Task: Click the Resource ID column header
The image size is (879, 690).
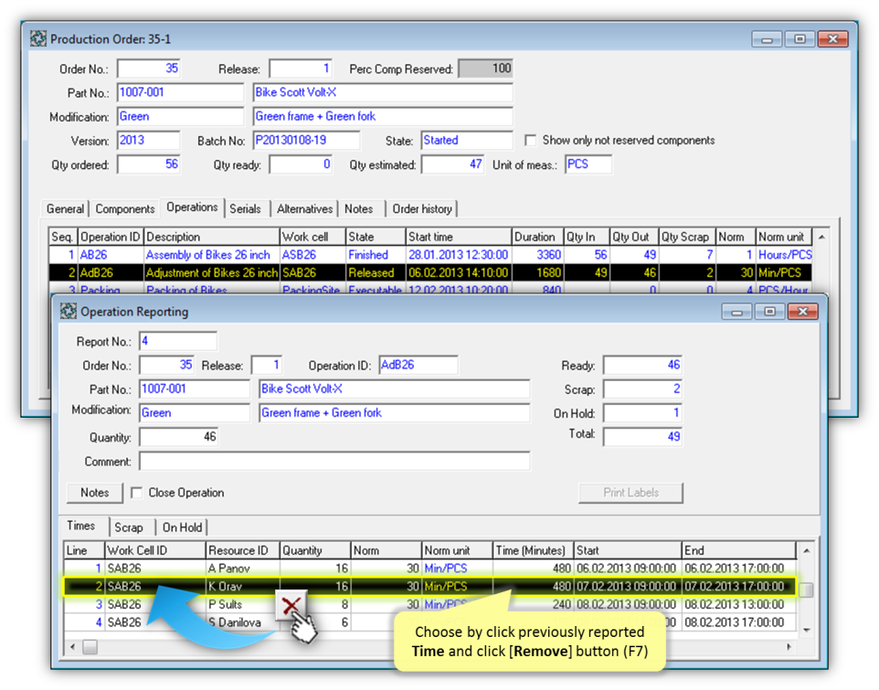Action: click(x=243, y=550)
